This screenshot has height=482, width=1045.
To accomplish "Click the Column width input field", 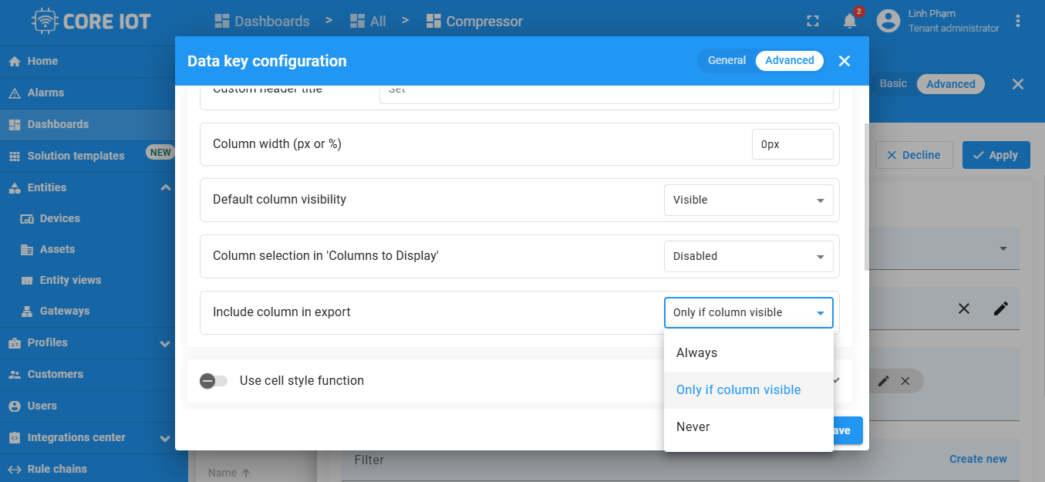I will click(x=792, y=144).
